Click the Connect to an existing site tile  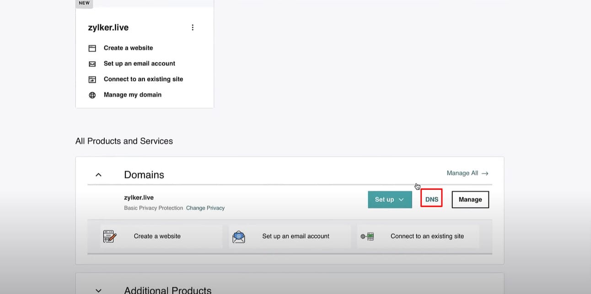[418, 236]
